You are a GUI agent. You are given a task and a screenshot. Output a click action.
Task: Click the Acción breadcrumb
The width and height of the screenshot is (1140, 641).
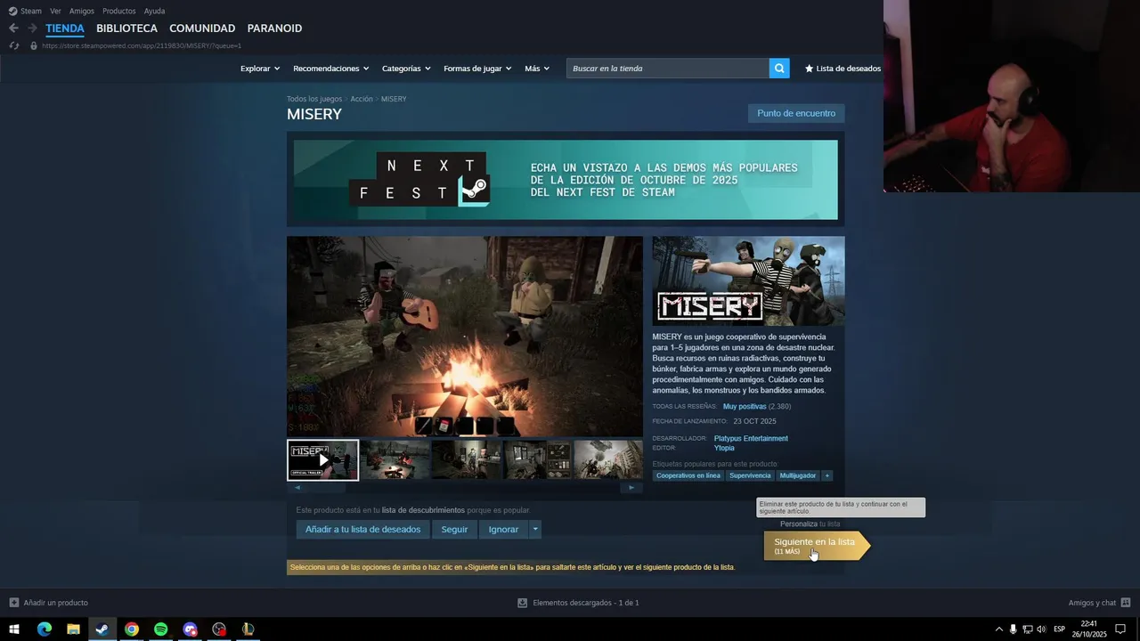click(362, 99)
